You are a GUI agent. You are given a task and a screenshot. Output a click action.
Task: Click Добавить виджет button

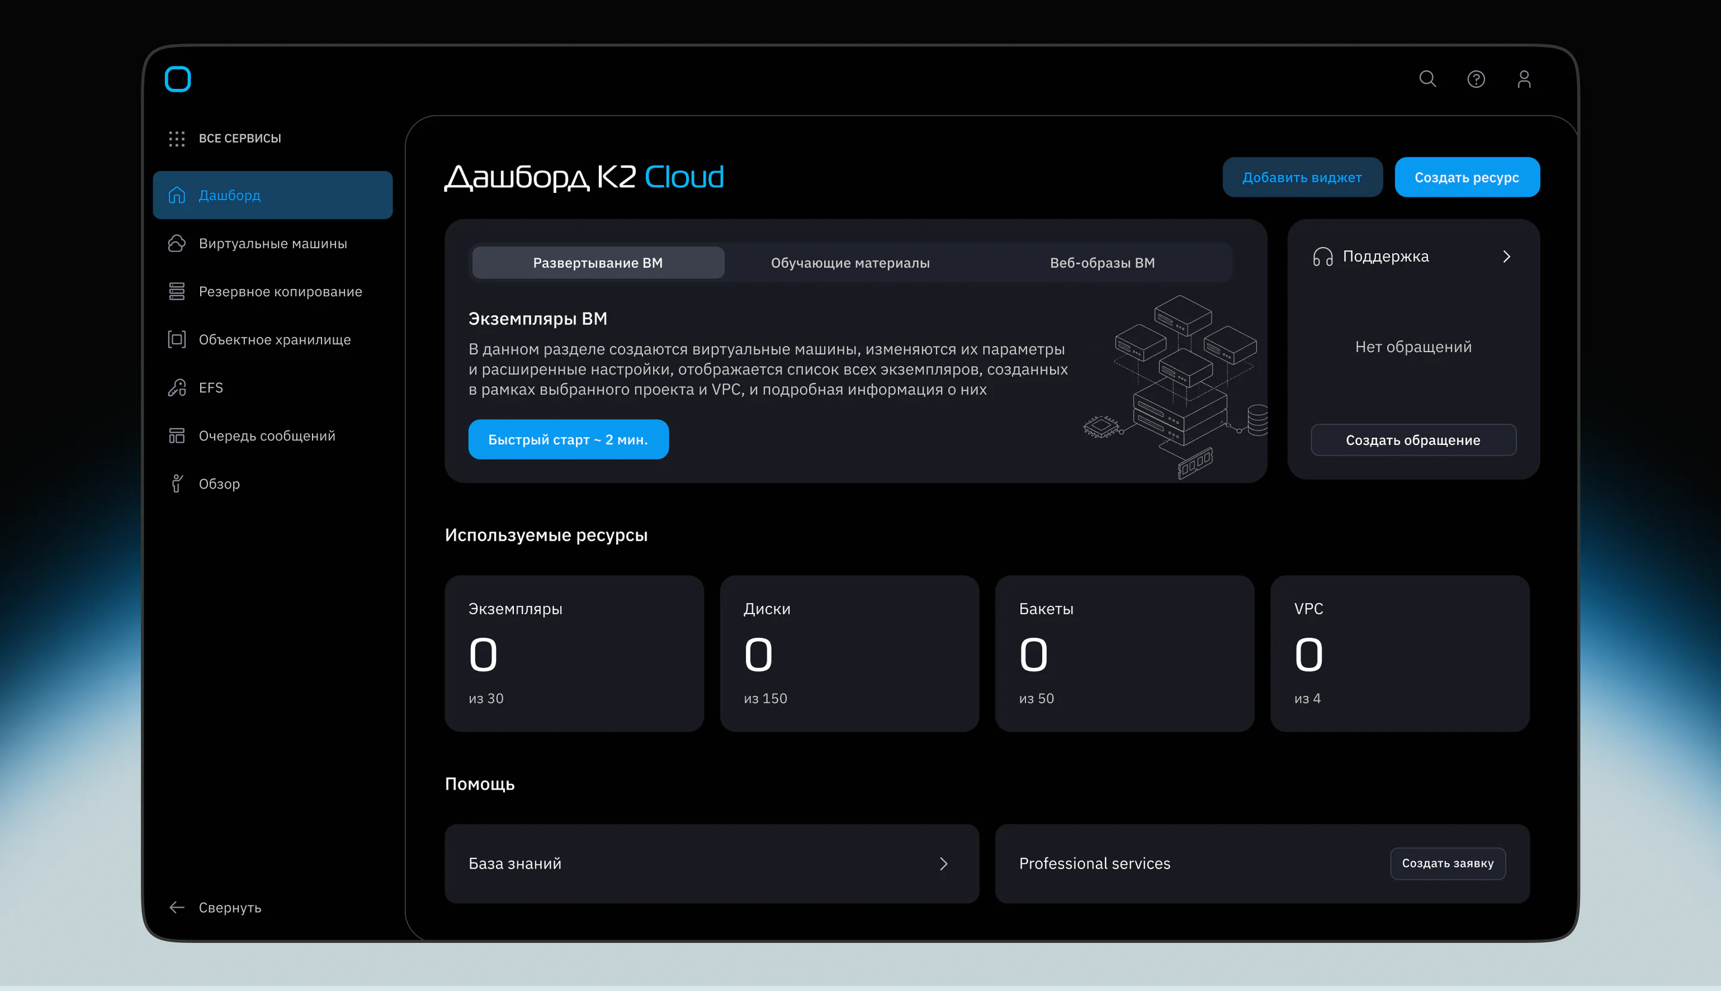1302,177
